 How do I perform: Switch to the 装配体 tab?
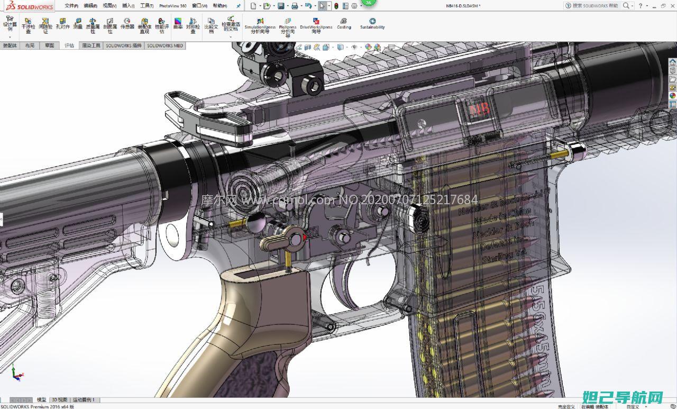(10, 46)
